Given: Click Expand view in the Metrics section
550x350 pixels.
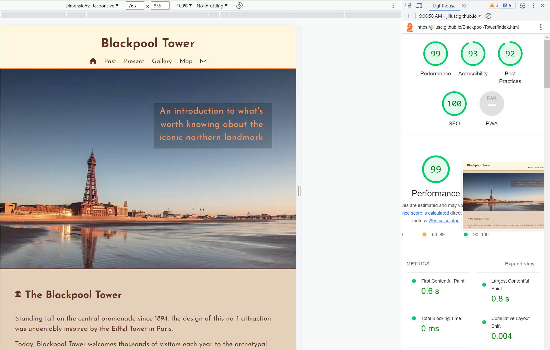Looking at the screenshot, I should point(519,264).
